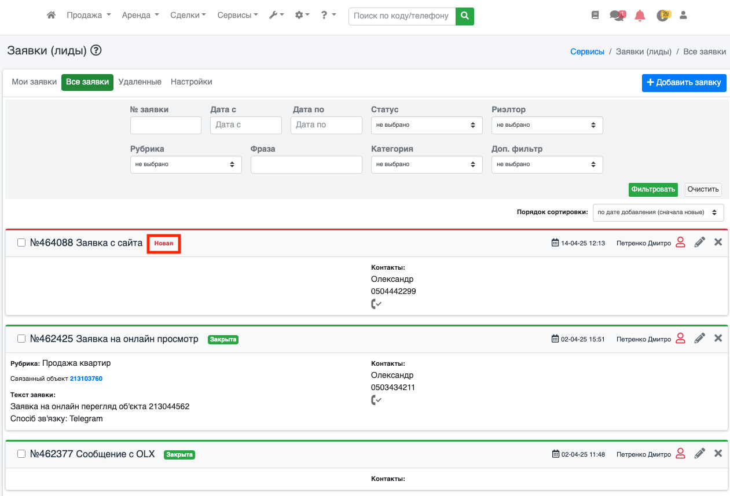Open the Продажа menu
Viewport: 730px width, 496px height.
point(89,16)
